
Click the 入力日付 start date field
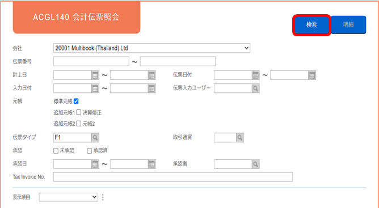point(73,88)
